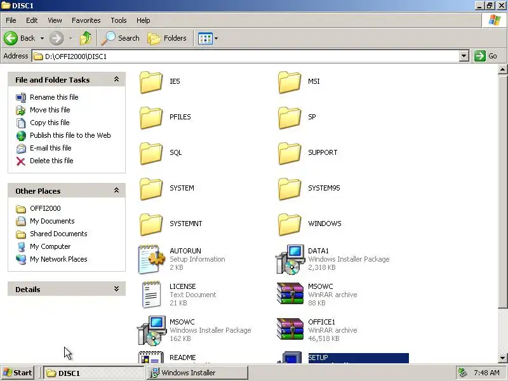This screenshot has width=508, height=381.
Task: Open the Help menu
Action: (x=144, y=20)
